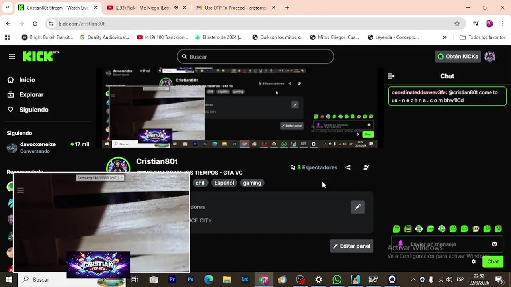511x287 pixels.
Task: Open the Kick hamburger sidebar menu
Action: tap(12, 57)
